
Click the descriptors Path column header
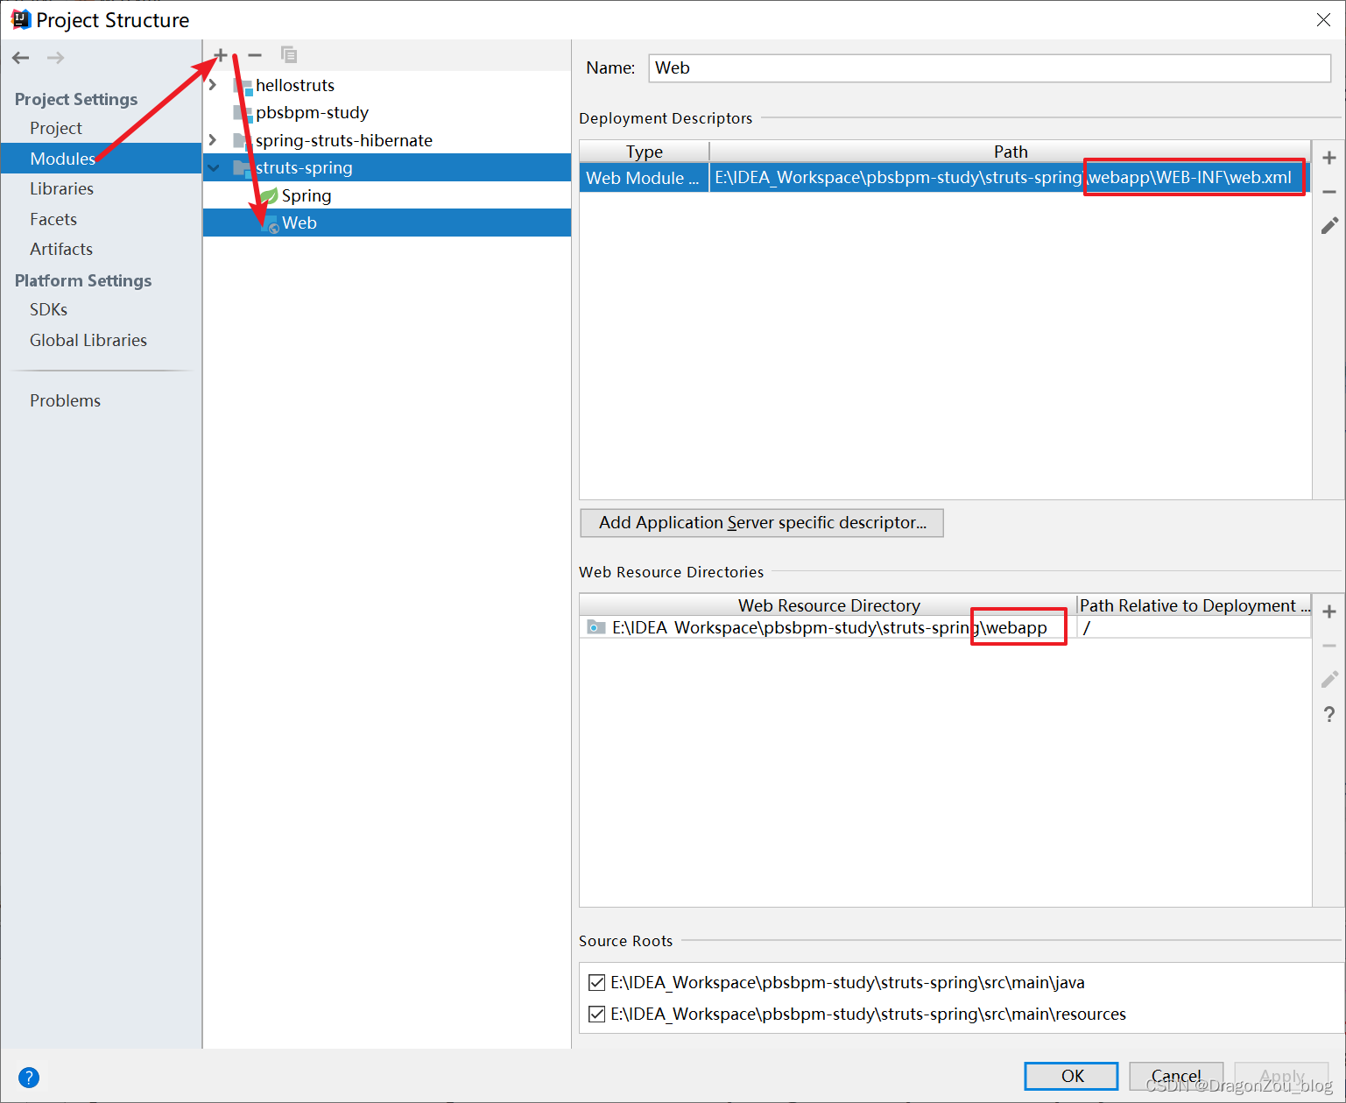pos(1010,152)
